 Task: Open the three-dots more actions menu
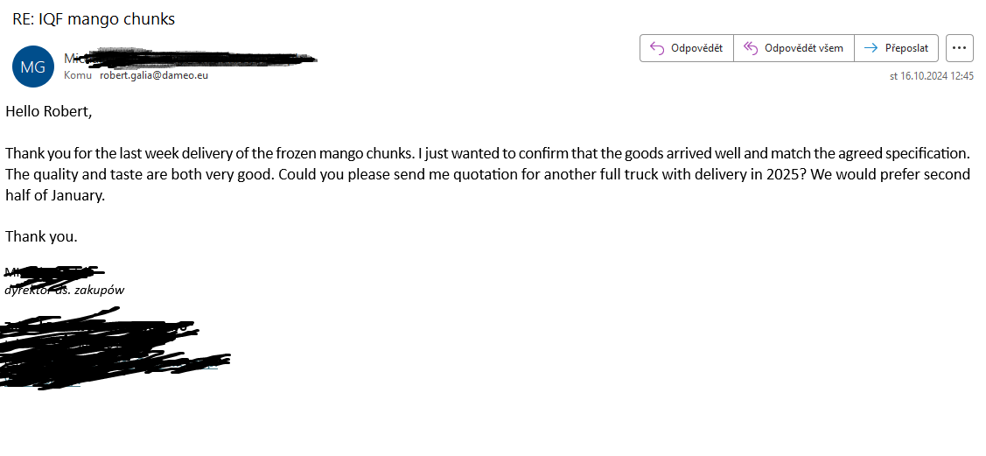(x=959, y=48)
